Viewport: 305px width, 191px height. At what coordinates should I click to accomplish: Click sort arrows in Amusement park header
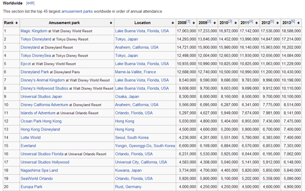[x=111, y=23]
